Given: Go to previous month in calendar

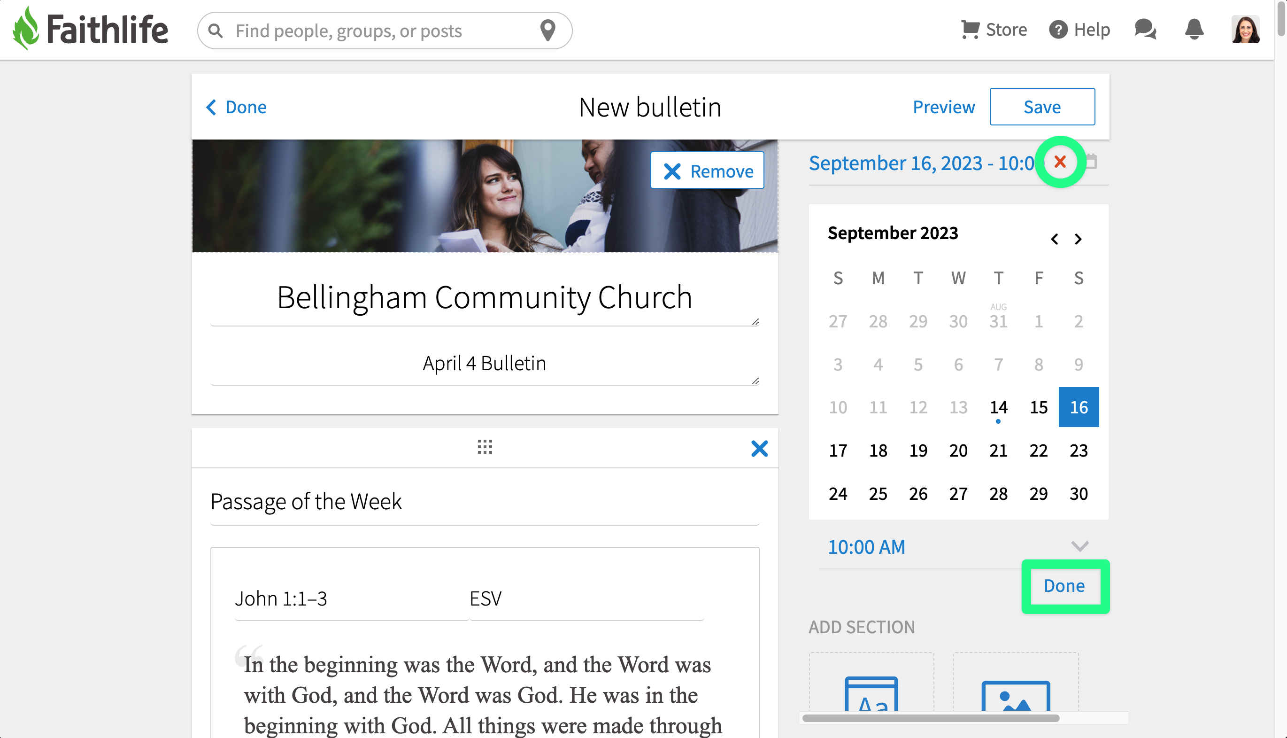Looking at the screenshot, I should pyautogui.click(x=1055, y=239).
